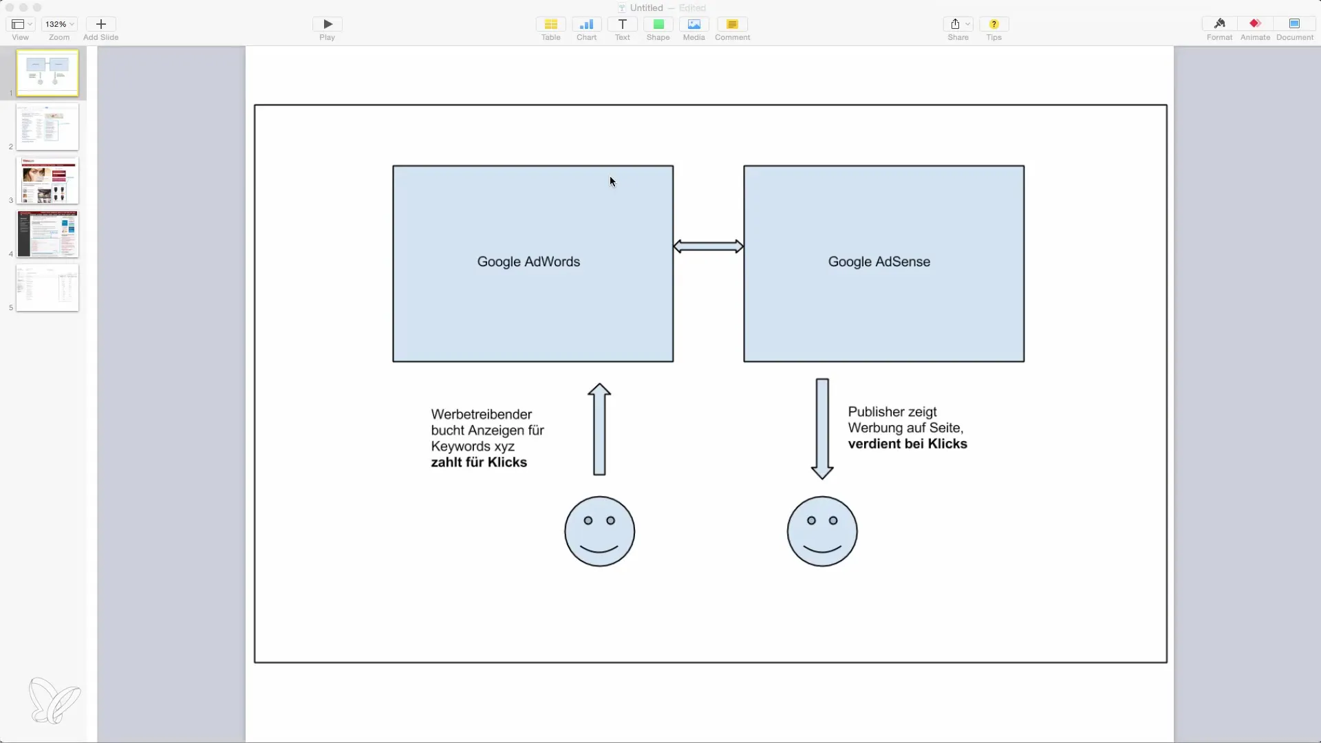
Task: Click the Untitled document title
Action: point(646,8)
